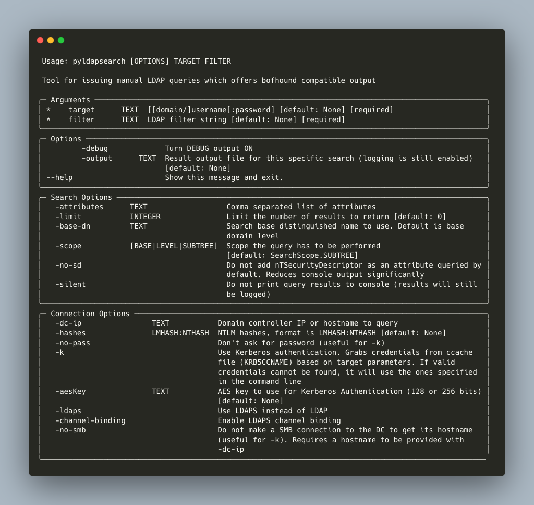
Task: Click the green maximize window button
Action: (x=62, y=40)
